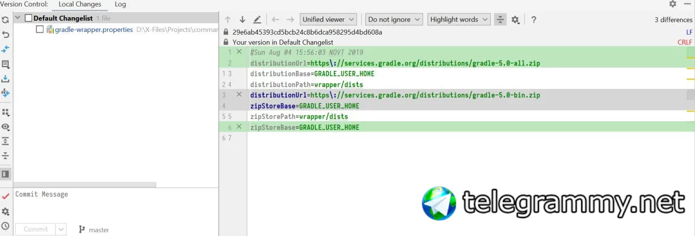Image resolution: width=695 pixels, height=236 pixels.
Task: Go to next difference down arrow
Action: [243, 19]
